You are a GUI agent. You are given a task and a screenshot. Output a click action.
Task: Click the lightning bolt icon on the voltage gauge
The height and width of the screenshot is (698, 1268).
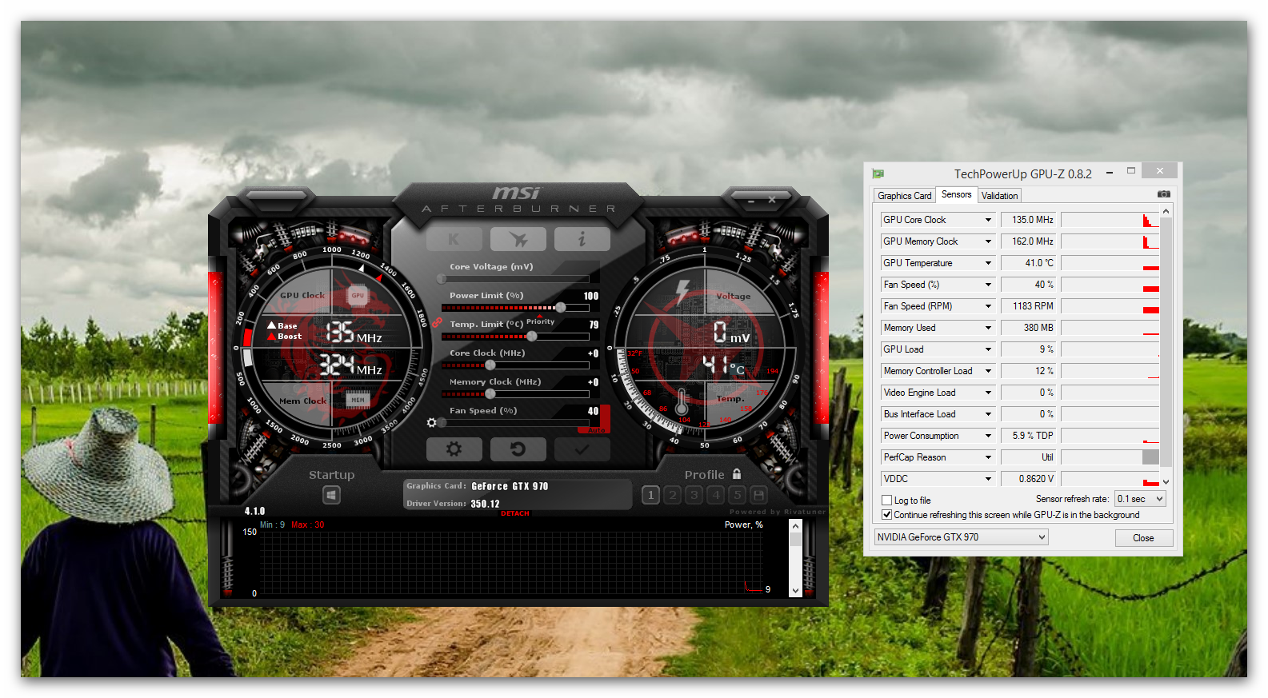pyautogui.click(x=682, y=292)
